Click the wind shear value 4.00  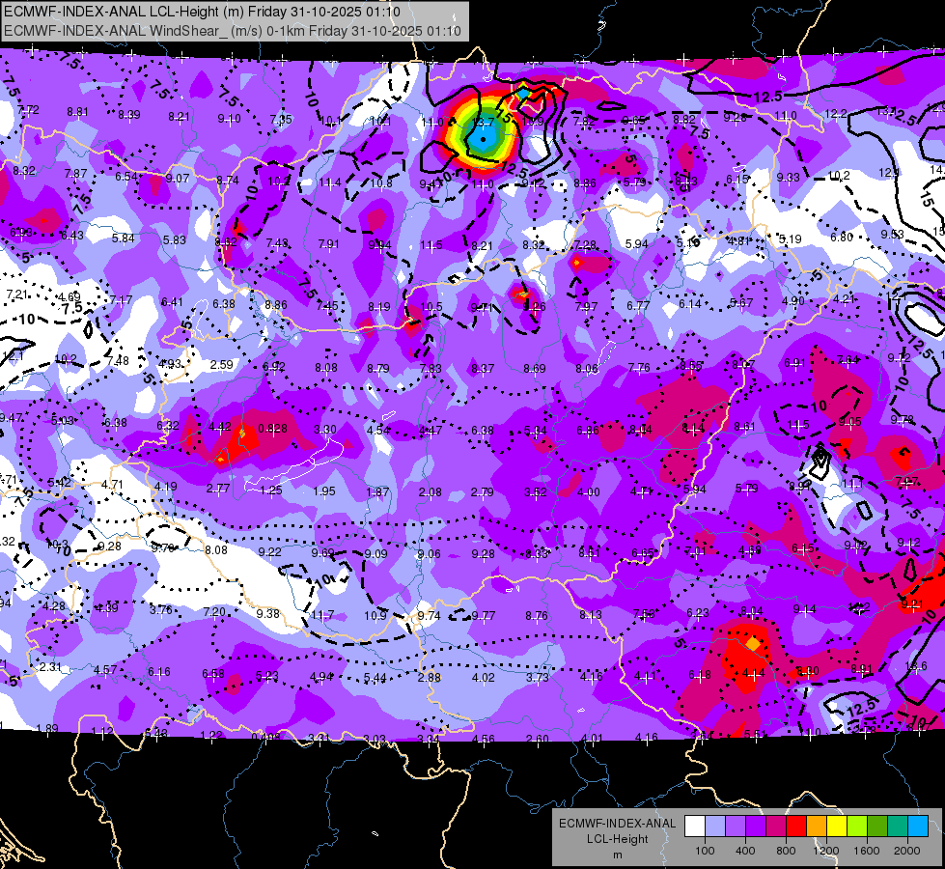588,492
